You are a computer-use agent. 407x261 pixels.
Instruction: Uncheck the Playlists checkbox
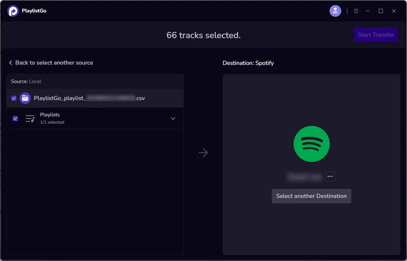pyautogui.click(x=15, y=119)
